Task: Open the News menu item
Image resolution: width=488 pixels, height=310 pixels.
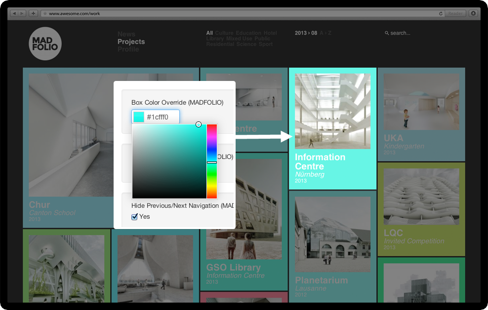Action: tap(126, 34)
